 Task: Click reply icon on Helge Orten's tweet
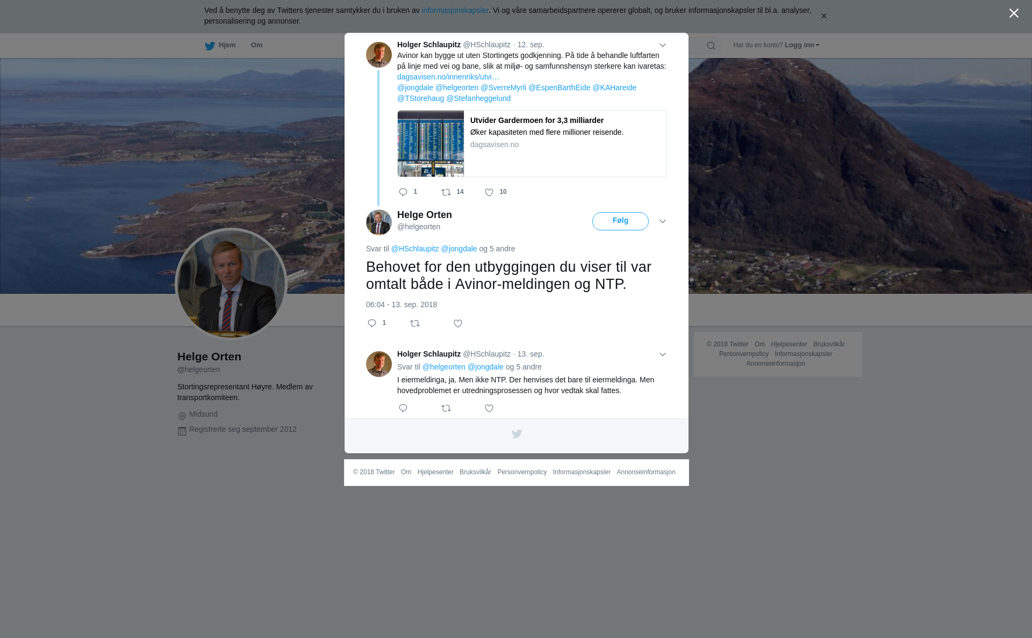coord(372,323)
